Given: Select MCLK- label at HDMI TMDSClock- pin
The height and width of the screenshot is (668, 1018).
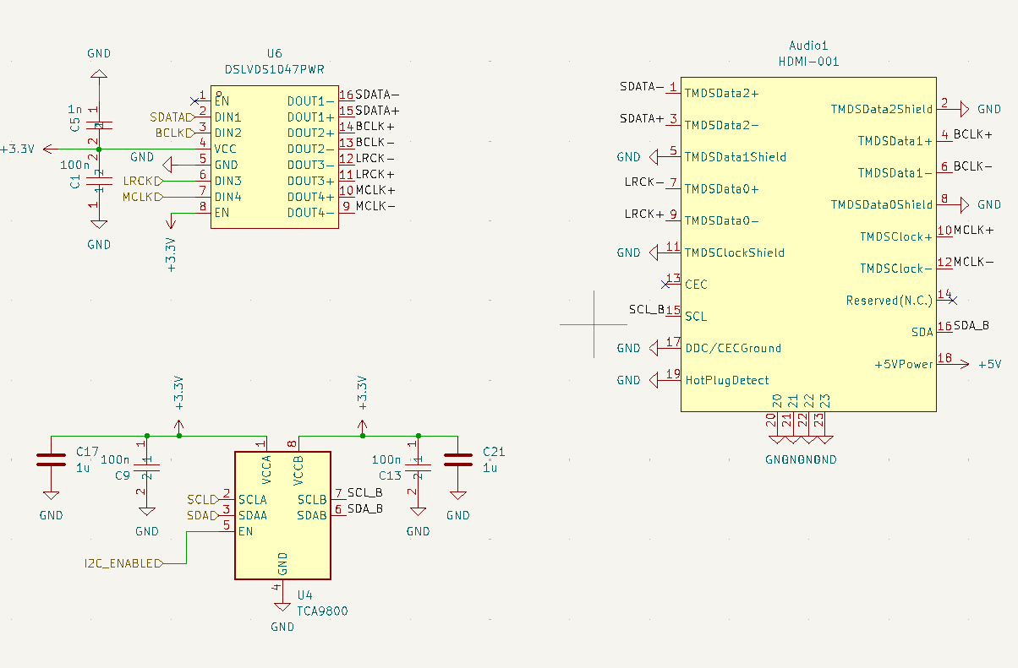Looking at the screenshot, I should 973,262.
